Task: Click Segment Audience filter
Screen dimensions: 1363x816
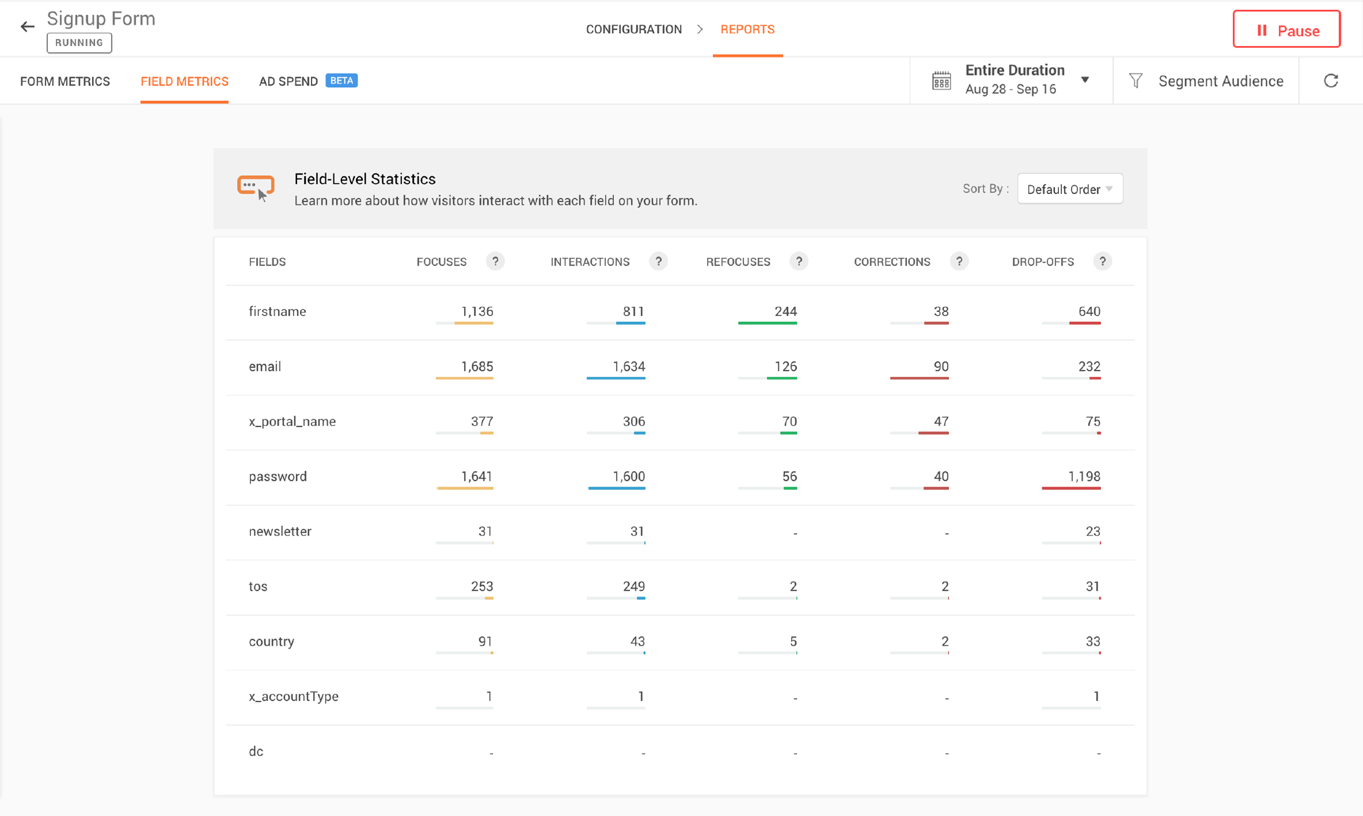Action: coord(1220,81)
